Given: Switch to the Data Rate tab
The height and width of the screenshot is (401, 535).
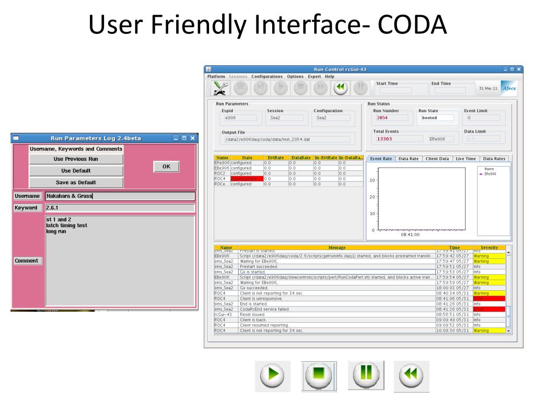Looking at the screenshot, I should 409,159.
